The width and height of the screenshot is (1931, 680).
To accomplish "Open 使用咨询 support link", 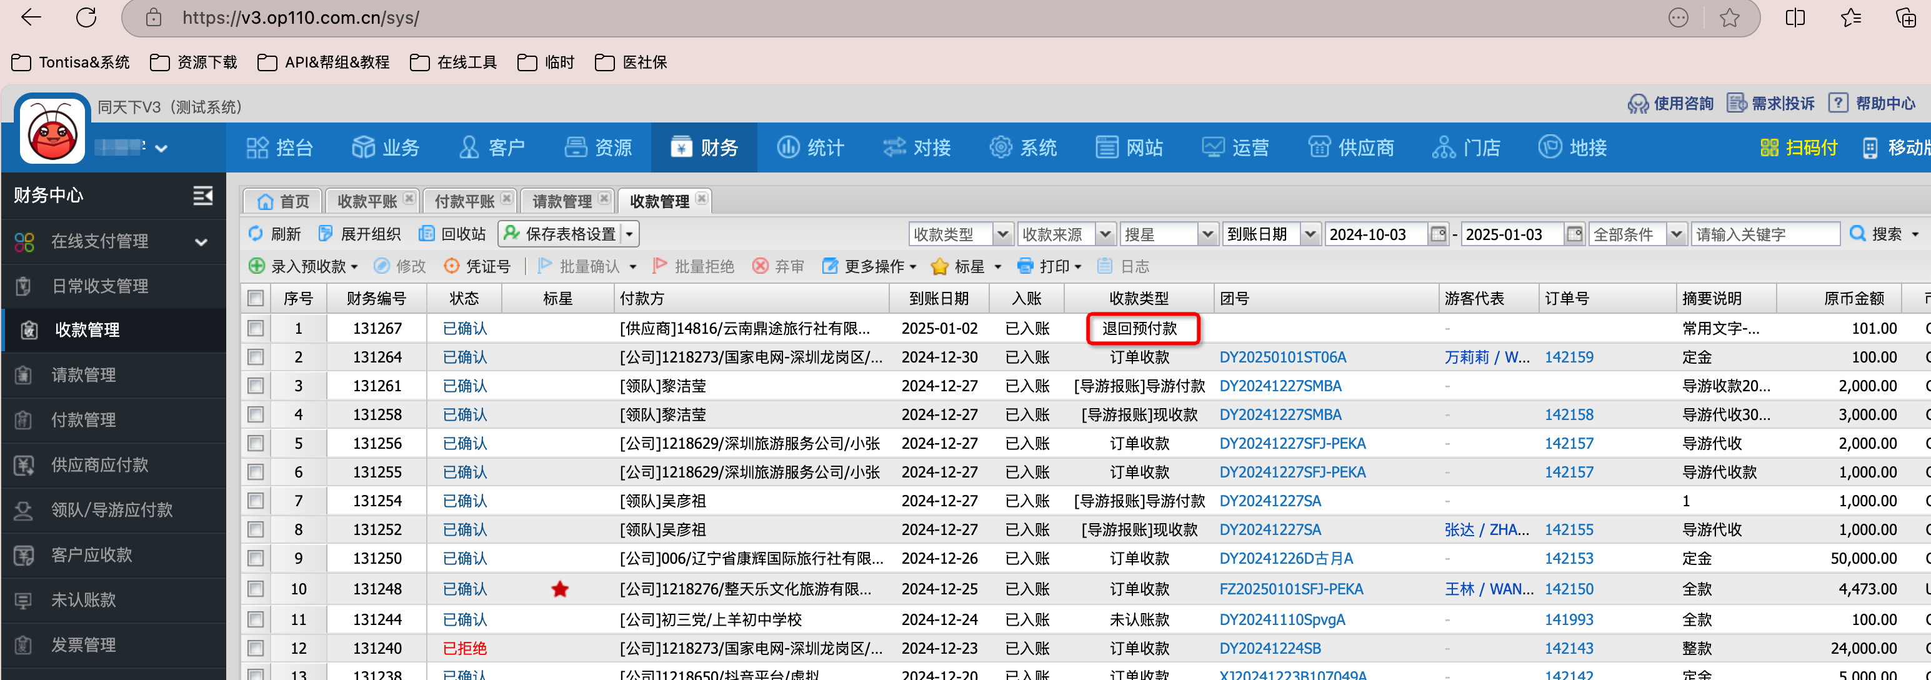I will click(1670, 104).
